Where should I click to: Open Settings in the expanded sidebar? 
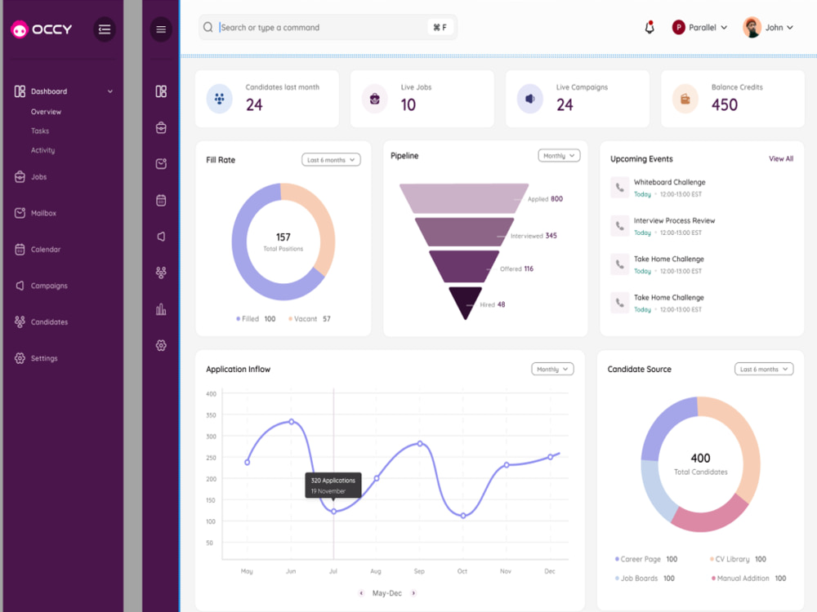(36, 358)
